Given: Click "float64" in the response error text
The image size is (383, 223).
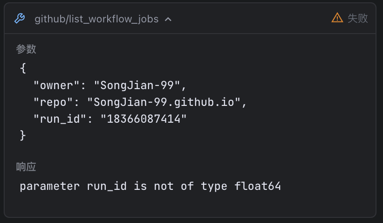Looking at the screenshot, I should pyautogui.click(x=258, y=187).
